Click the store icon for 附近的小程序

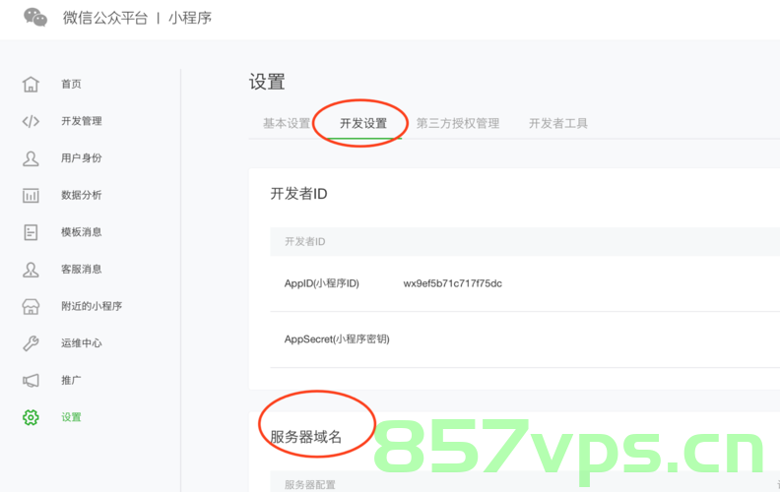pos(31,306)
